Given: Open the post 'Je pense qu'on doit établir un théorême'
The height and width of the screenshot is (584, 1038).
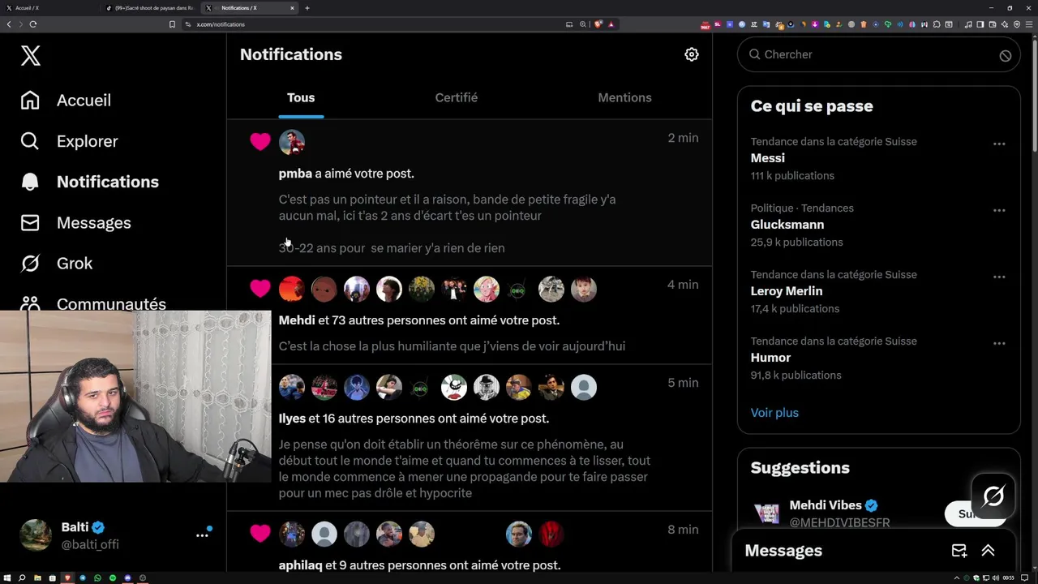Looking at the screenshot, I should click(x=465, y=469).
